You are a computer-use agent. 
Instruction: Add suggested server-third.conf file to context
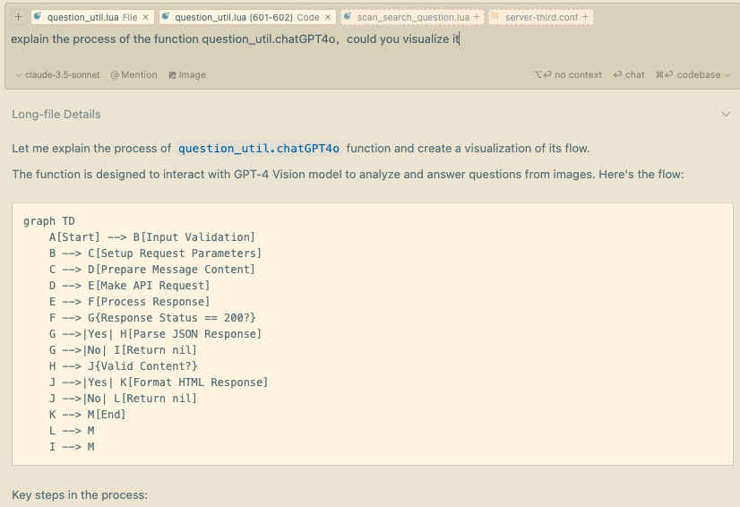[585, 17]
